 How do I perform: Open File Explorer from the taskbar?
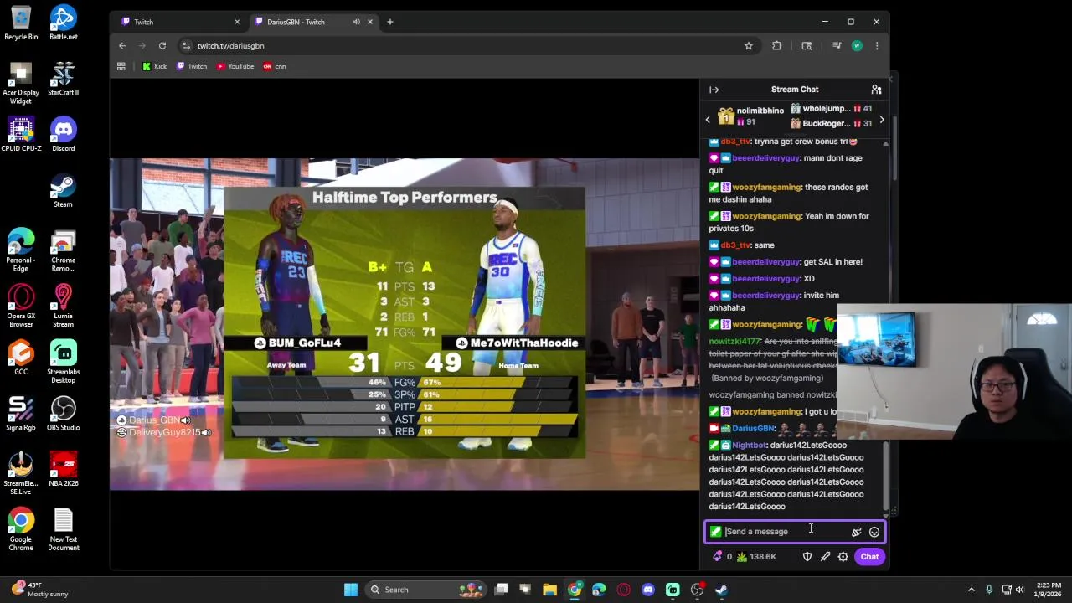click(x=549, y=590)
